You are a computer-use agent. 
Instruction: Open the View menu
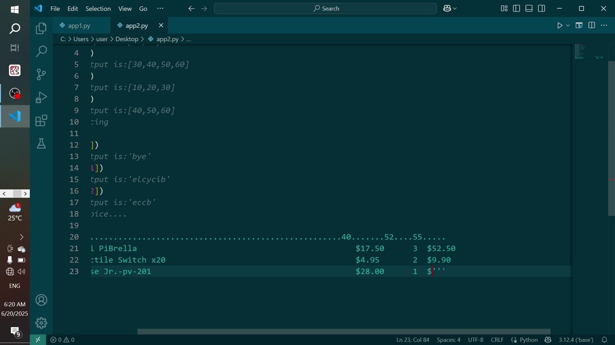point(125,9)
